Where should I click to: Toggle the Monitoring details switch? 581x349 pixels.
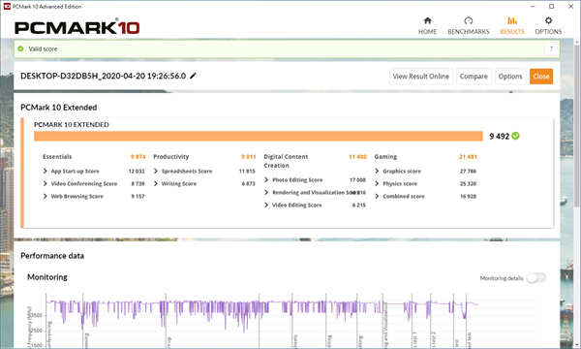536,278
